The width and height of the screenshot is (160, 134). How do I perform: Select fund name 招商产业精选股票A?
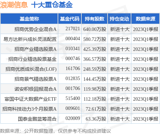pos(36,49)
